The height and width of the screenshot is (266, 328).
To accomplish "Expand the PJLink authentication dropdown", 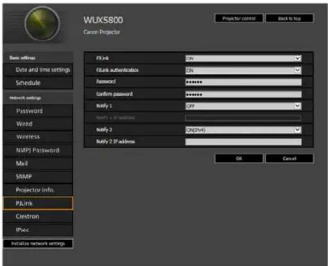I will click(x=243, y=70).
